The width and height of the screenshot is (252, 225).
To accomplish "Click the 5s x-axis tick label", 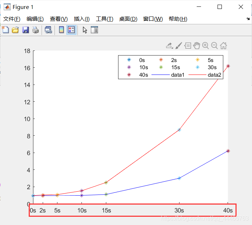I will point(57,210).
